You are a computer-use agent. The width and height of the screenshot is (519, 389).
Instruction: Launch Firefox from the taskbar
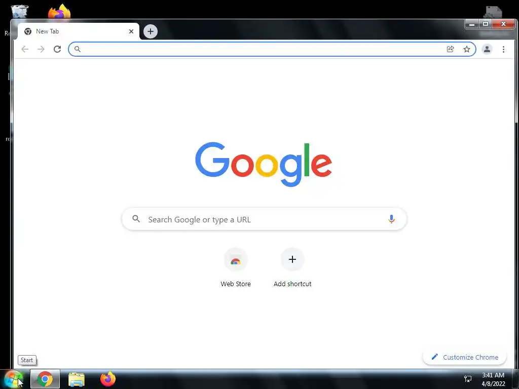click(x=108, y=379)
